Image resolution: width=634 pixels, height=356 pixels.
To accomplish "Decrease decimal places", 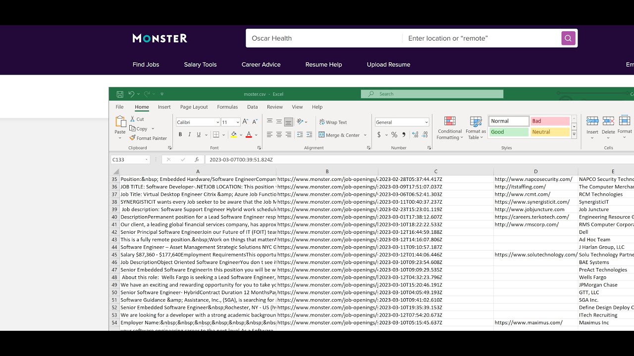I will (425, 134).
